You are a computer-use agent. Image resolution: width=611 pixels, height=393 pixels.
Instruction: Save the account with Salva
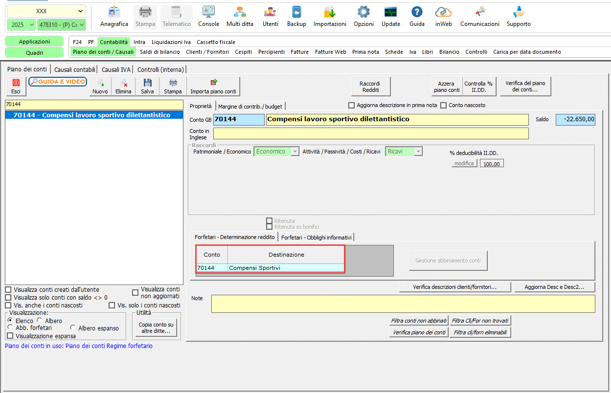(147, 87)
